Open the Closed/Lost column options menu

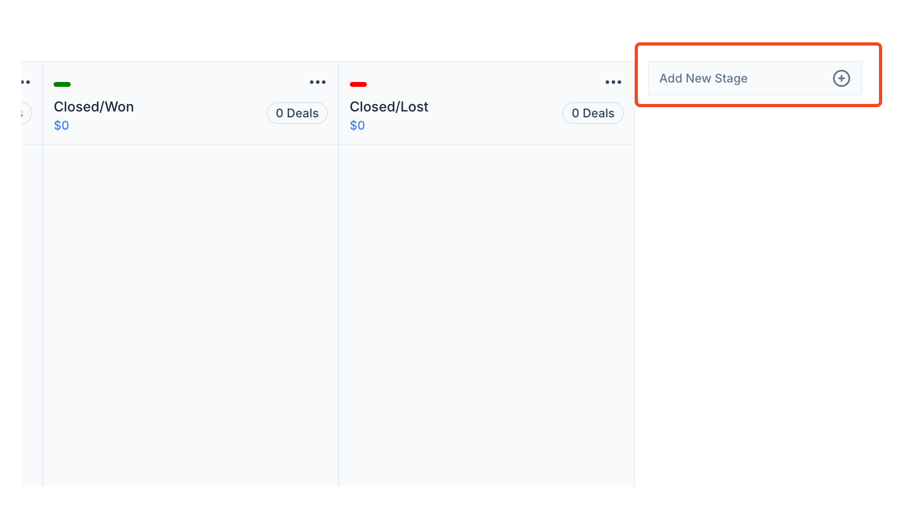point(613,81)
